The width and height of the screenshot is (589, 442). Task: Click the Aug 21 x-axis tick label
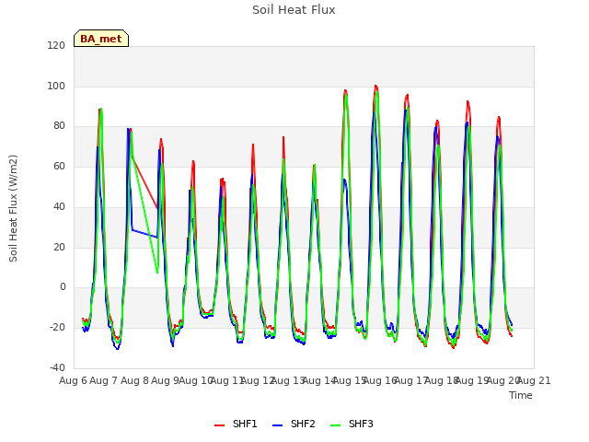pos(535,380)
